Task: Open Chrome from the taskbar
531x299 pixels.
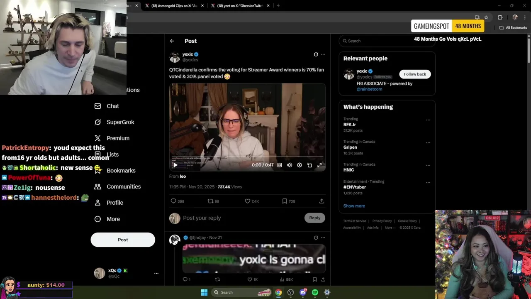Action: click(x=278, y=292)
